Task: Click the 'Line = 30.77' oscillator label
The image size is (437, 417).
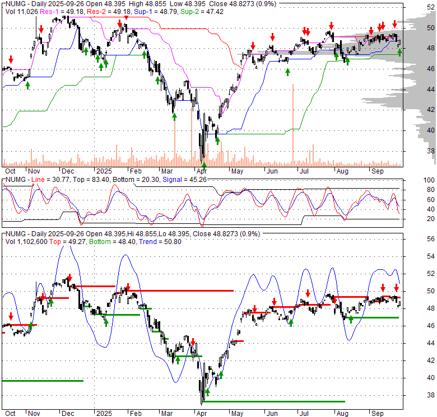Action: coord(50,180)
